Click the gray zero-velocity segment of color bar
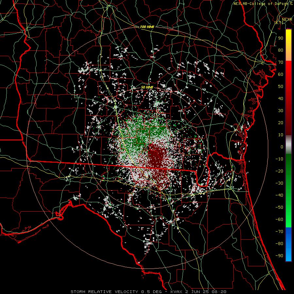Image resolution: width=294 pixels, height=294 pixels. click(288, 145)
